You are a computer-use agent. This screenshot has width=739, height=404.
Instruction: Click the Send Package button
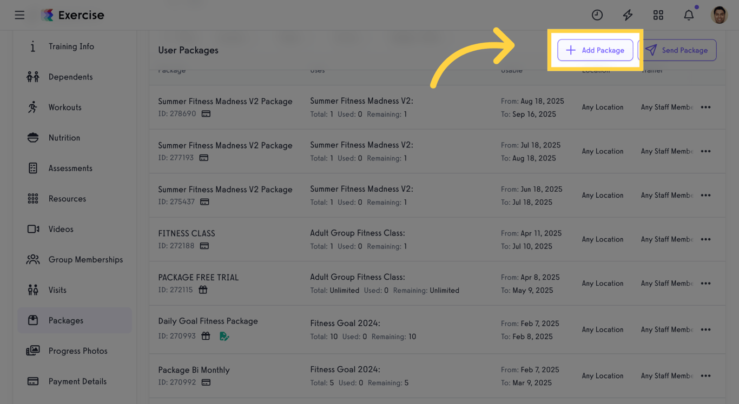click(678, 50)
